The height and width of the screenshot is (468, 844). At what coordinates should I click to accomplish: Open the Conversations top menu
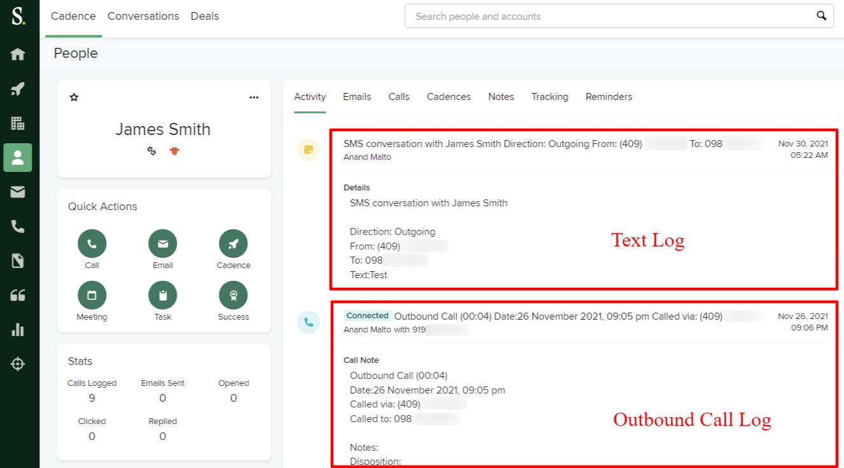[143, 17]
